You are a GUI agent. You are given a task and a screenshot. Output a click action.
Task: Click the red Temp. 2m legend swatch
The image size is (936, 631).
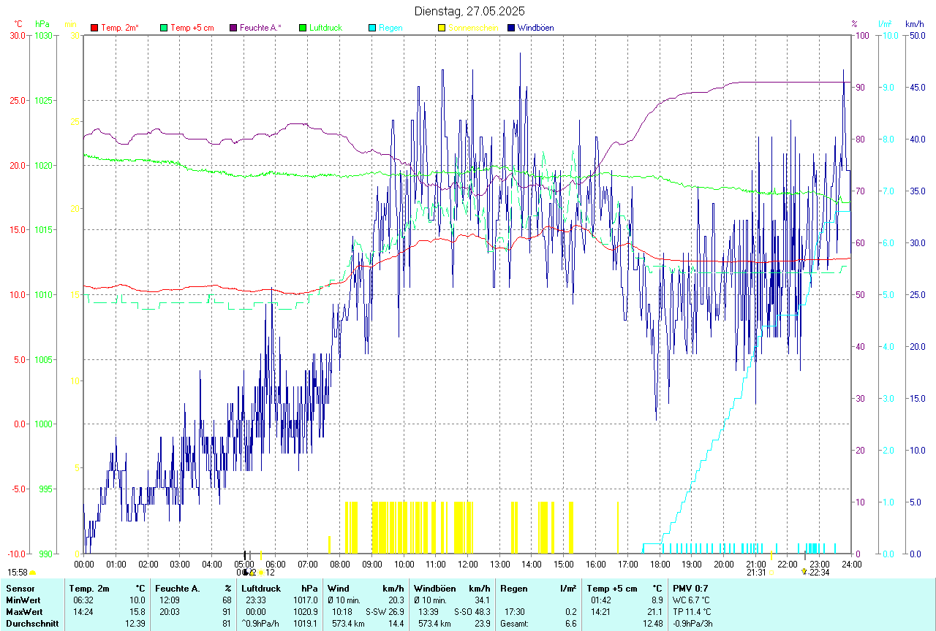click(x=94, y=28)
